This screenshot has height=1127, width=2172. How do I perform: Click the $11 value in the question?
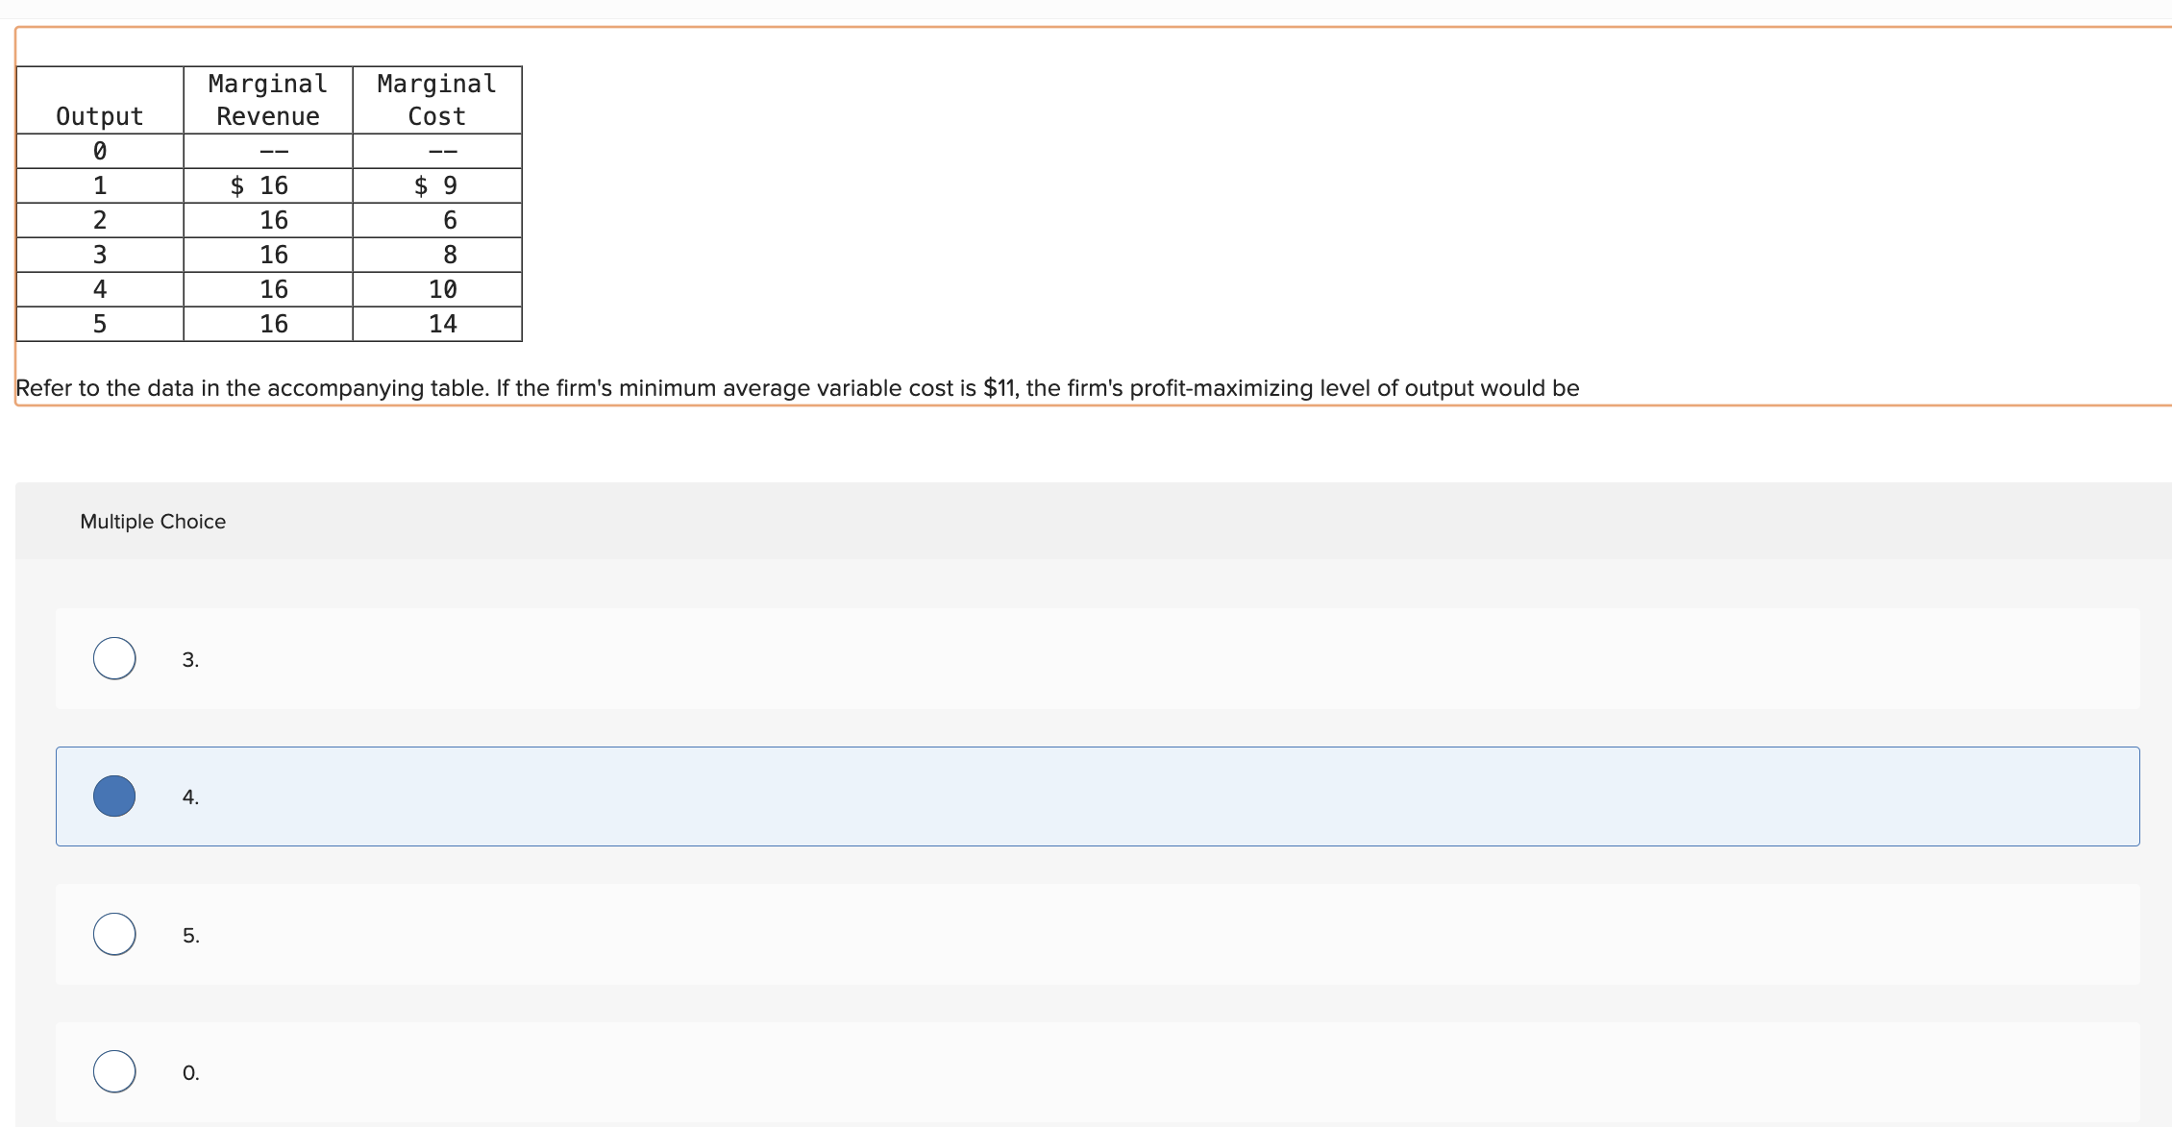pos(1001,388)
